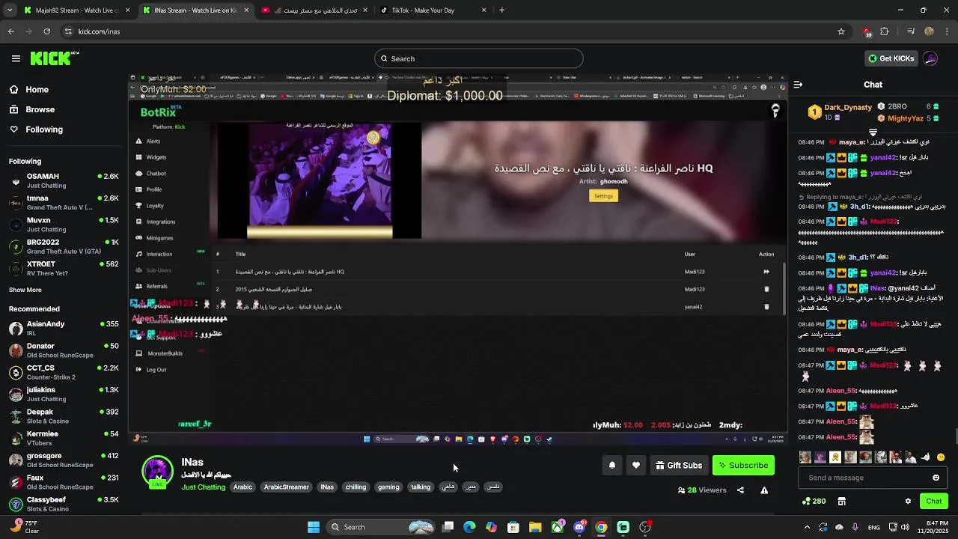Collapse the chat panel with arrow icon
Screen dimensions: 958x539
coord(798,85)
